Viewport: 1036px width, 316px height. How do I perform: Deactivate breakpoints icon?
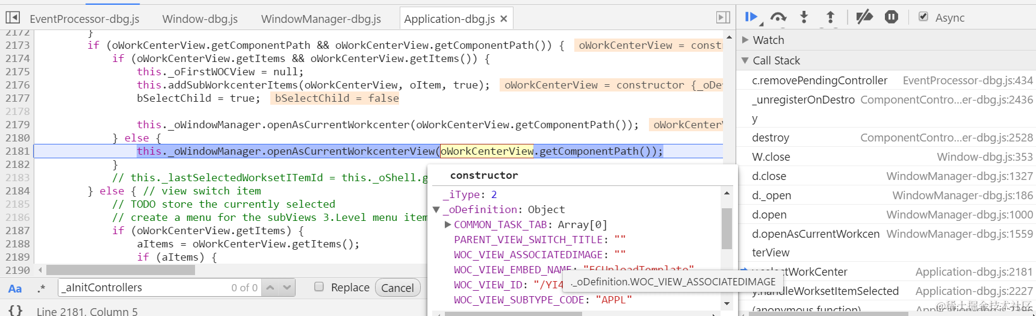pyautogui.click(x=864, y=17)
